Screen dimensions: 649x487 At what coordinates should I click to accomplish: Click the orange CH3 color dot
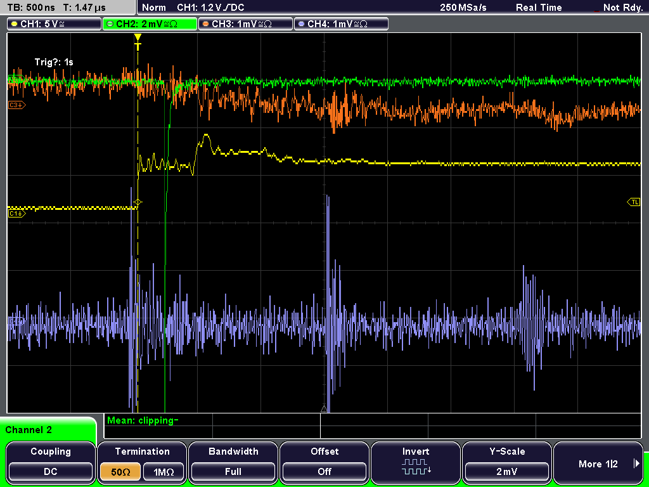pyautogui.click(x=206, y=24)
